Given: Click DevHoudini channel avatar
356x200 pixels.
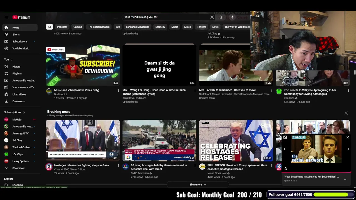Looking at the screenshot, I should coord(49,91).
